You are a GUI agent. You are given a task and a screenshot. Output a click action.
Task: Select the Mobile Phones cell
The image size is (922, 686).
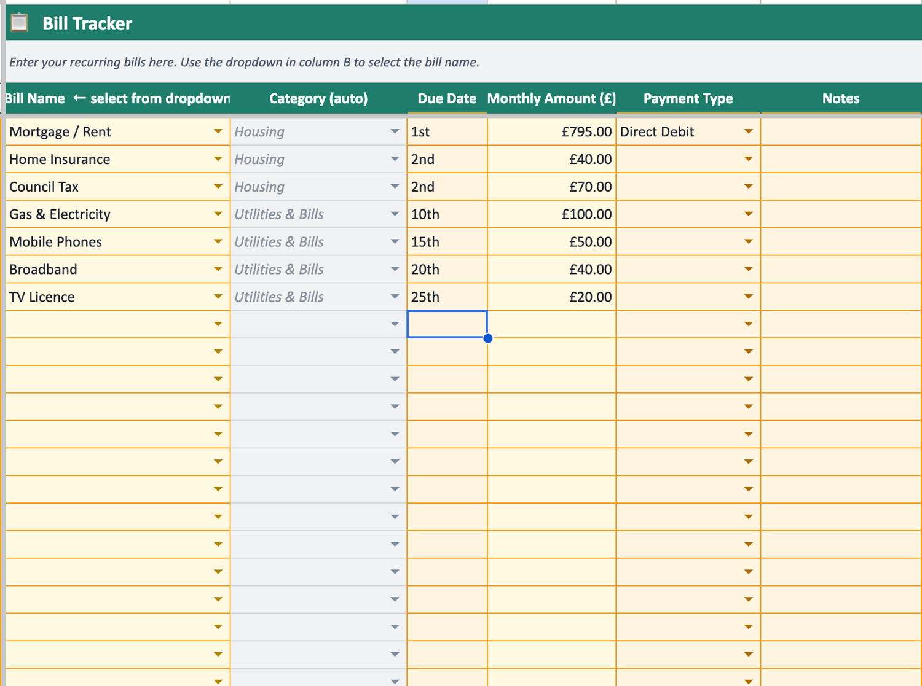117,241
